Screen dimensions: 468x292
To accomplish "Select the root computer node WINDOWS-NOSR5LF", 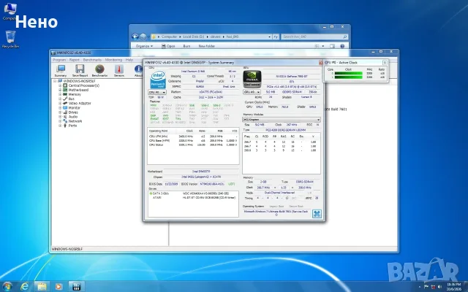I will point(79,81).
